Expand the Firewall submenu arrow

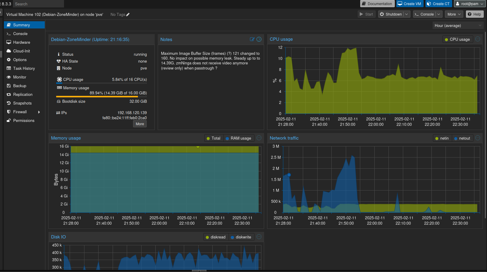[x=39, y=112]
